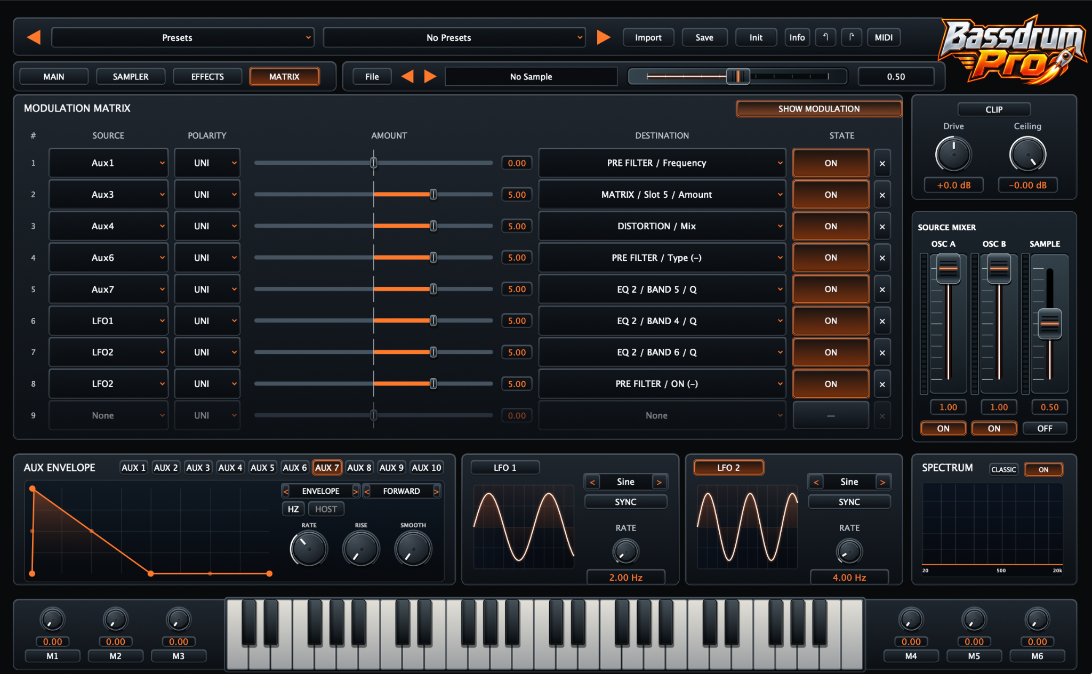Toggle the SPECTRUM display ON button
Screen dimensions: 1092x674
tap(1043, 469)
